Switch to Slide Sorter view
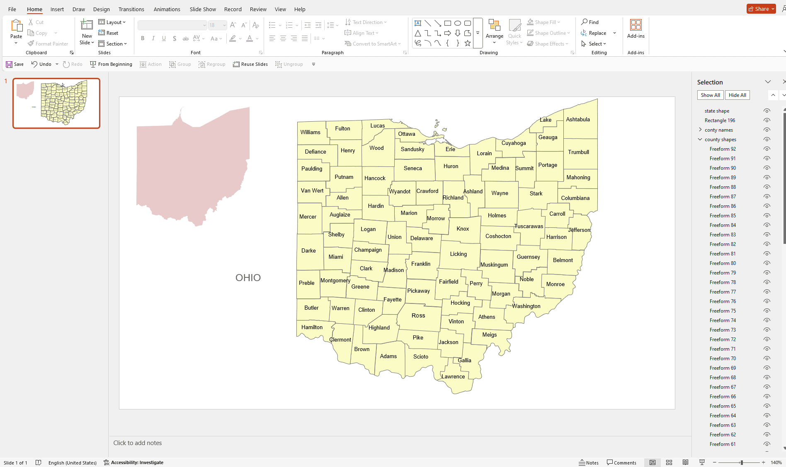The height and width of the screenshot is (467, 786). (669, 462)
